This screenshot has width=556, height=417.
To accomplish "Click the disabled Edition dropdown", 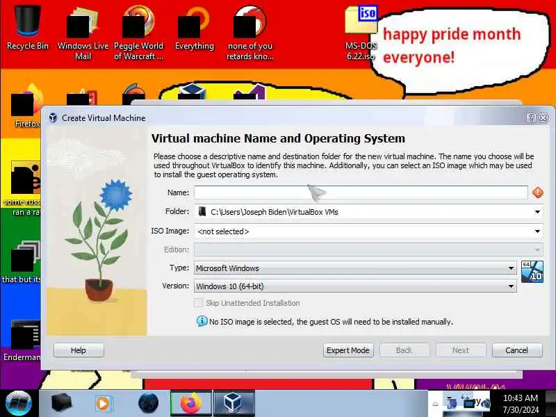I will 368,250.
